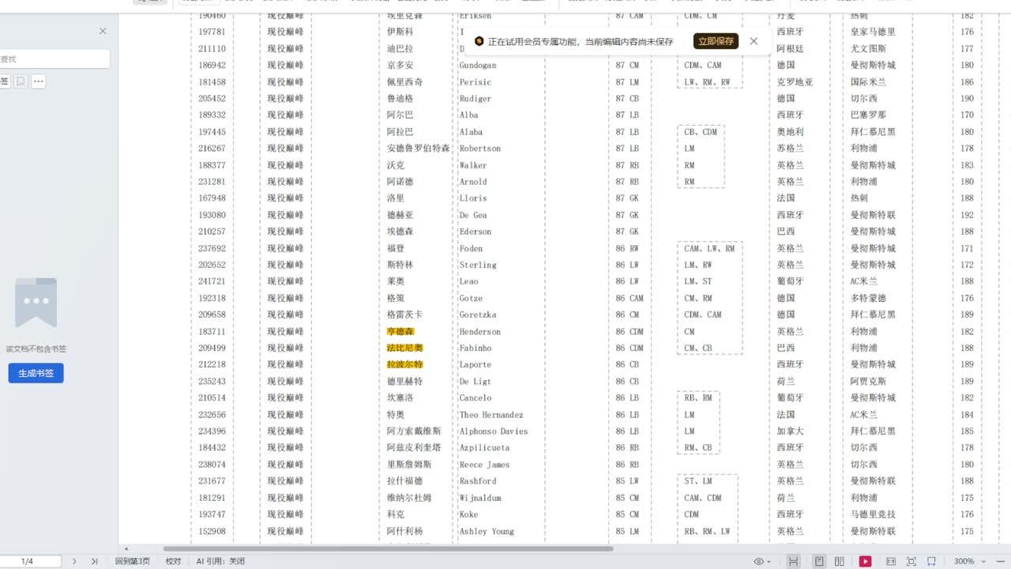Toggle continuous scrolling page mode icon

point(794,561)
